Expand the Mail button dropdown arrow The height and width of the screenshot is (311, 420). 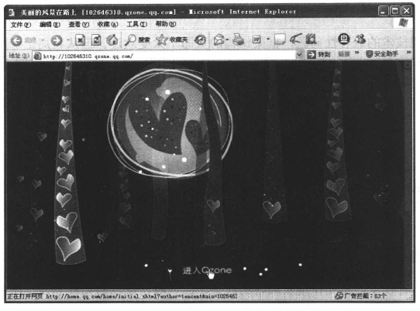click(227, 40)
